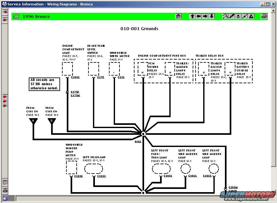Click the topmost red arrow sidebar button
Screen dimensions: 277x203
tap(5, 12)
